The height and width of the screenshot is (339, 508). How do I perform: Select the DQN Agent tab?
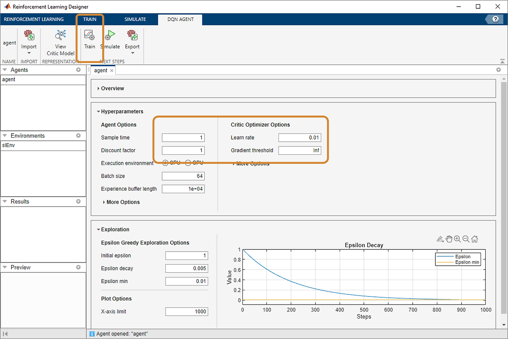(180, 19)
